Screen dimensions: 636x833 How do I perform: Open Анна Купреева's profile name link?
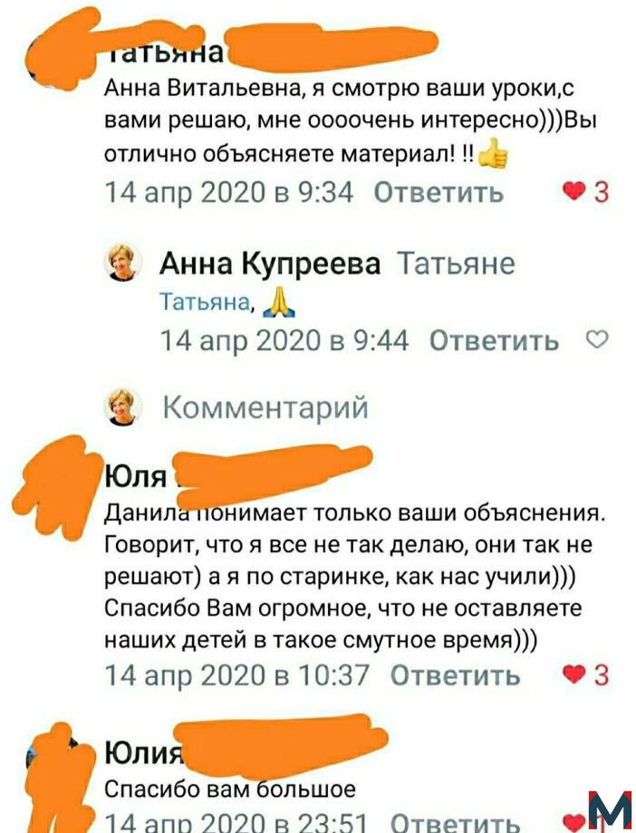tap(270, 263)
